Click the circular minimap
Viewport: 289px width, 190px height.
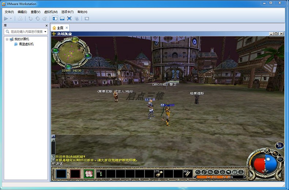(71, 53)
